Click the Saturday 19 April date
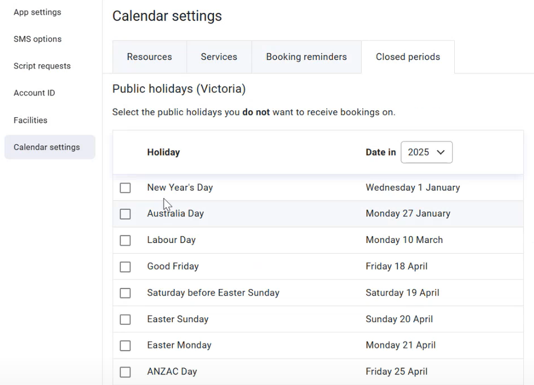Viewport: 534px width, 385px height. tap(403, 293)
